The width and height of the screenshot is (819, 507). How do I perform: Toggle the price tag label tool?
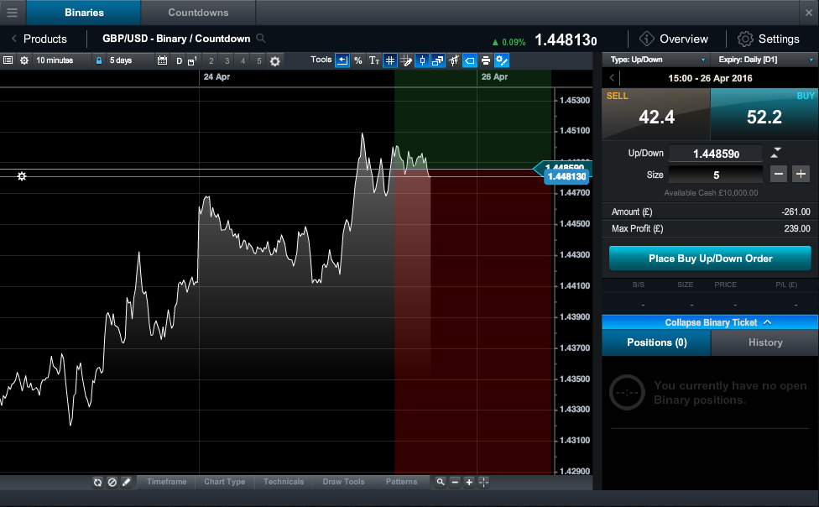(x=470, y=60)
